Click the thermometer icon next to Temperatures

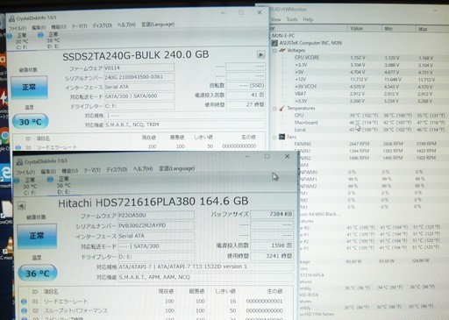pyautogui.click(x=282, y=109)
